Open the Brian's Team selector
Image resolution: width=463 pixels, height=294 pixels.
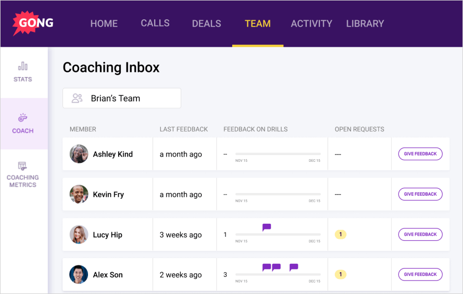[122, 98]
